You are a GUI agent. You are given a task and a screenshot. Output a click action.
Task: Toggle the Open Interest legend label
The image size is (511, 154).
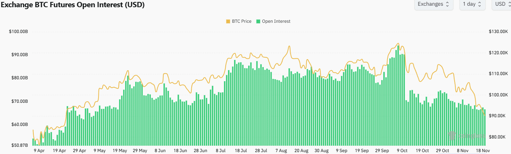tap(276, 22)
